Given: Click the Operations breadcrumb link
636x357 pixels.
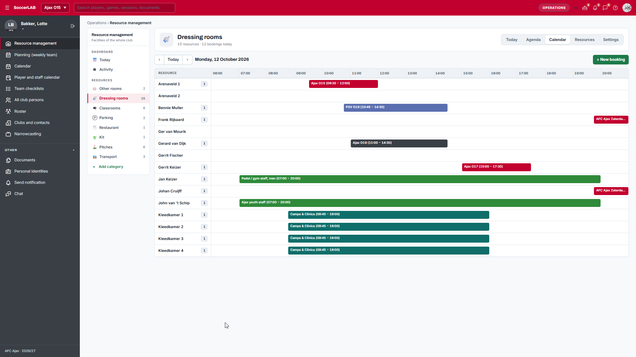Looking at the screenshot, I should pyautogui.click(x=97, y=23).
